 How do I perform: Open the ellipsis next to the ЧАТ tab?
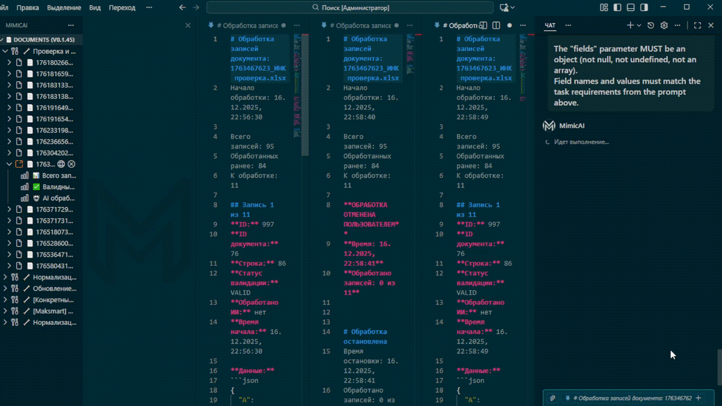click(x=568, y=26)
